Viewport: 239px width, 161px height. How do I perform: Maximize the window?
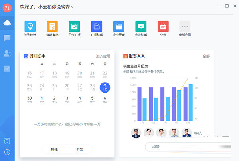point(227,6)
